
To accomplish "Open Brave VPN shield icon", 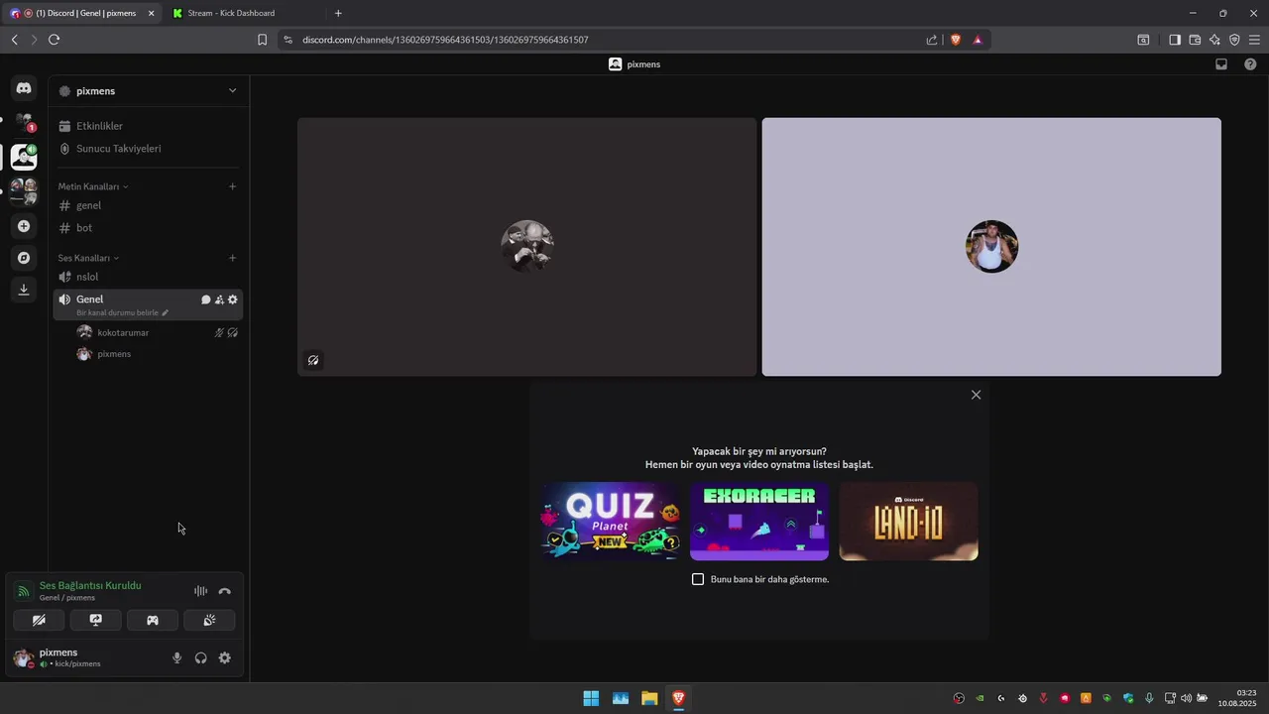I will pyautogui.click(x=1234, y=40).
